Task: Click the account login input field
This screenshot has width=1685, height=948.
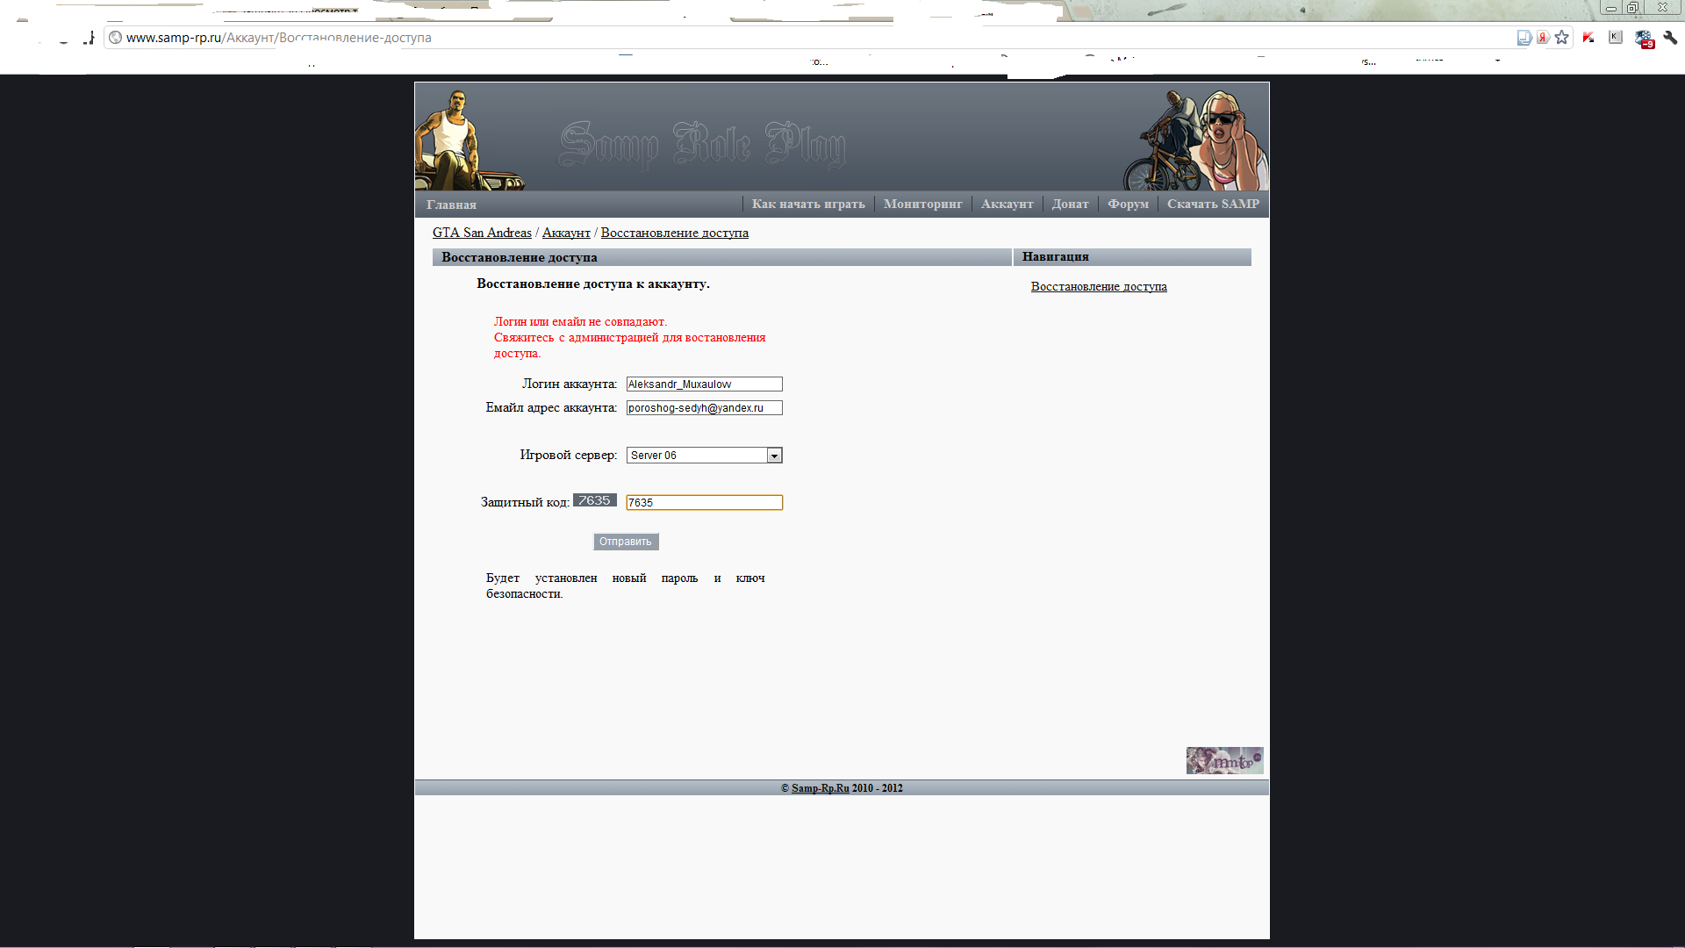Action: [704, 384]
